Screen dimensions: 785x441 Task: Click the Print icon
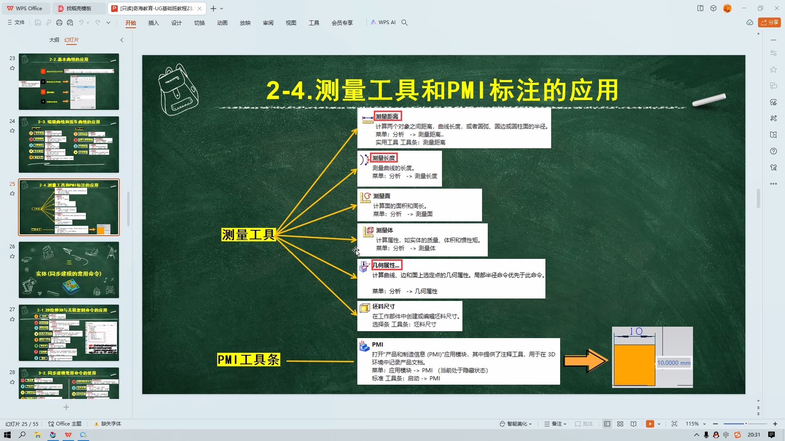(x=59, y=22)
